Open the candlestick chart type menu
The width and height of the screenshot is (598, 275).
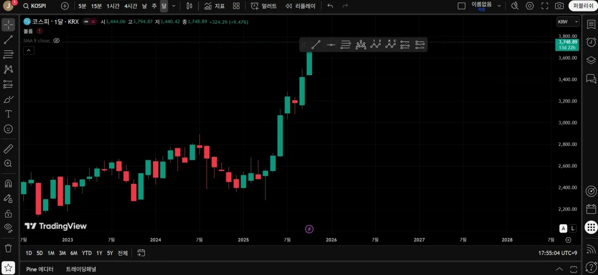tap(189, 6)
